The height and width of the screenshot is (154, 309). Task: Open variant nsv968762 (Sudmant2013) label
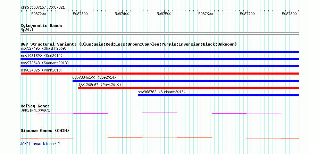coord(161,92)
